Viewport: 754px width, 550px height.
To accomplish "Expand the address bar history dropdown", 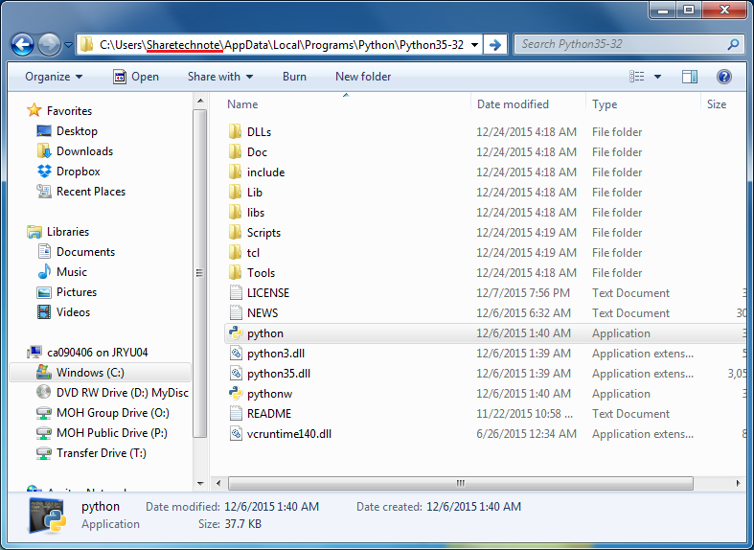I will click(474, 45).
